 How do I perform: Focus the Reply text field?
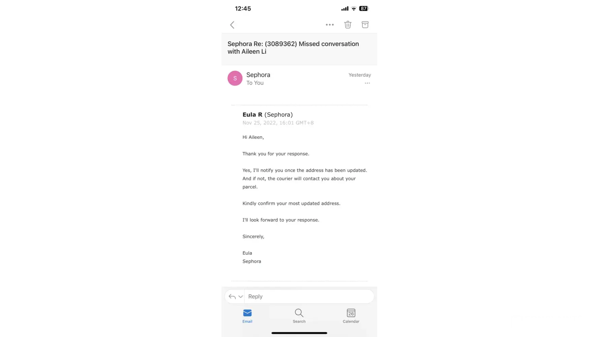click(x=309, y=297)
